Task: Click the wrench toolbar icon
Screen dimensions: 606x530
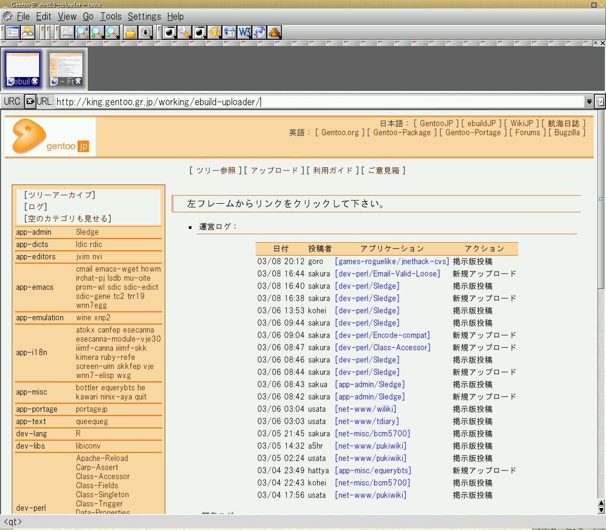Action: [185, 32]
